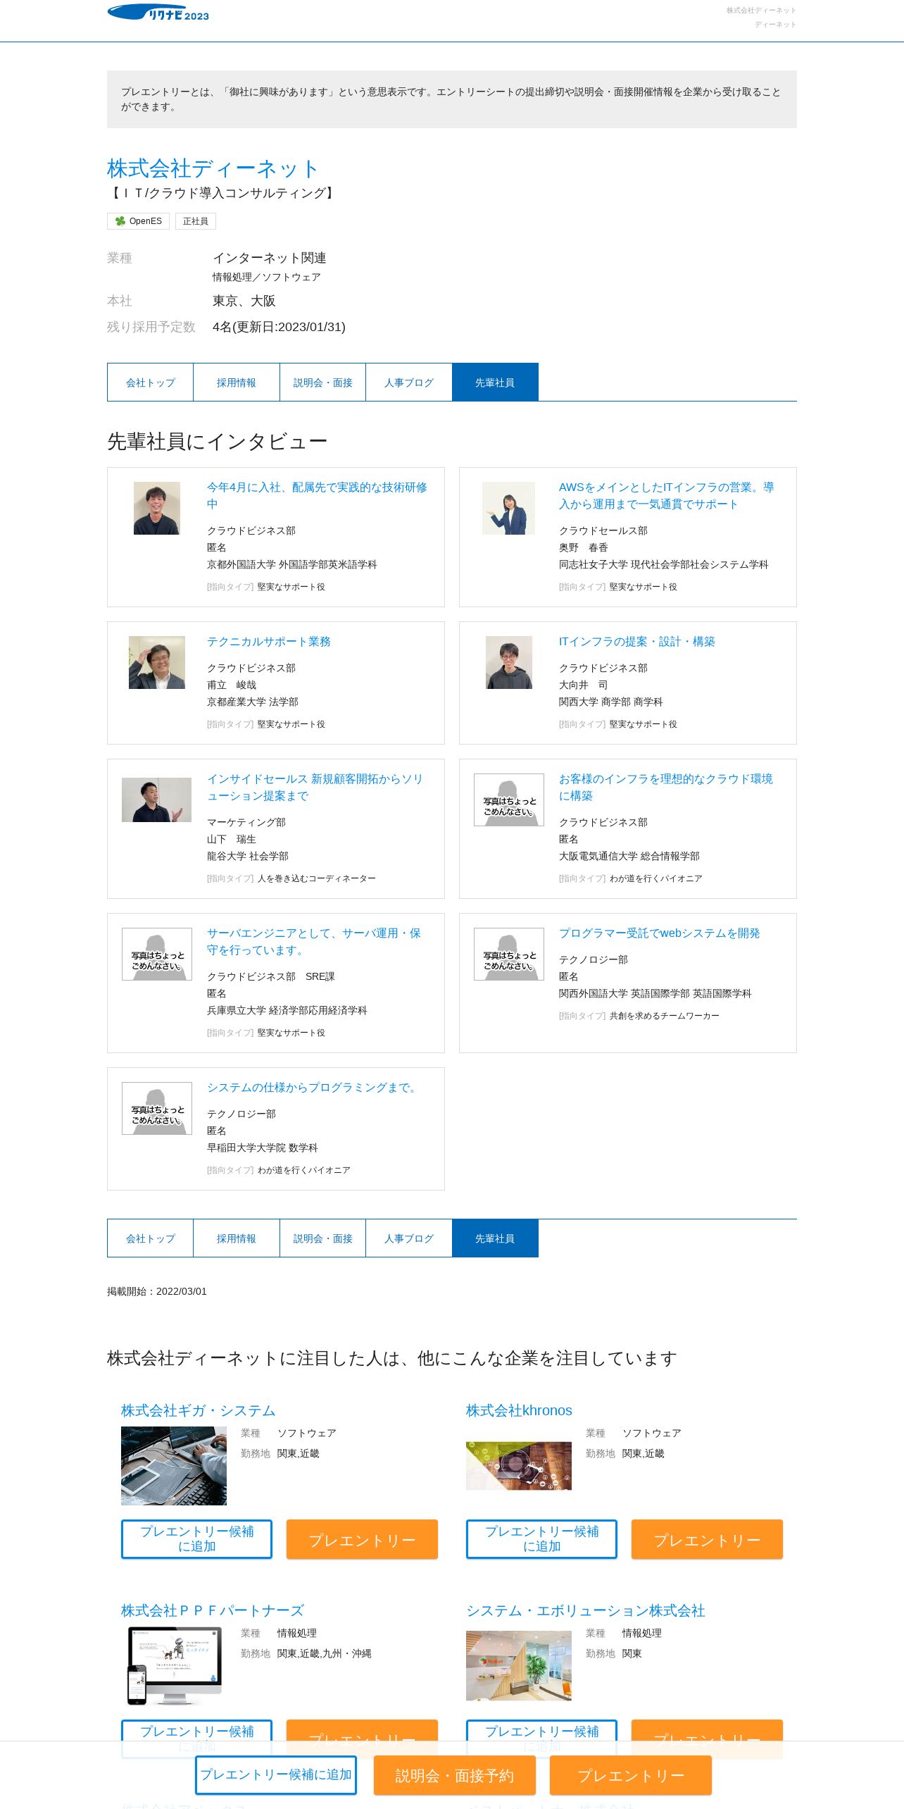The width and height of the screenshot is (904, 1809).
Task: Click photo of 京都外国語大学 employee
Action: tap(157, 508)
